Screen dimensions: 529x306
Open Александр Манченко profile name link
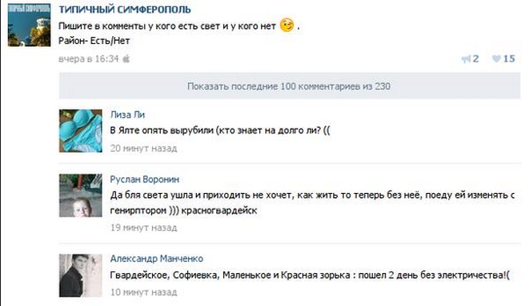[157, 259]
